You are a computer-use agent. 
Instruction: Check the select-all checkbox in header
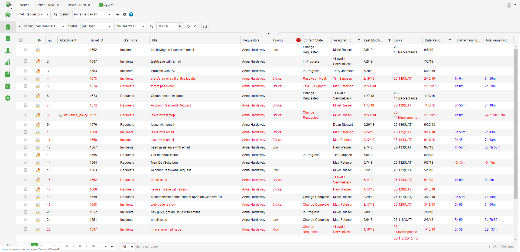21,40
